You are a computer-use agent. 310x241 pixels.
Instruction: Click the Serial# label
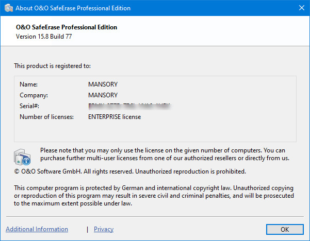click(x=29, y=106)
